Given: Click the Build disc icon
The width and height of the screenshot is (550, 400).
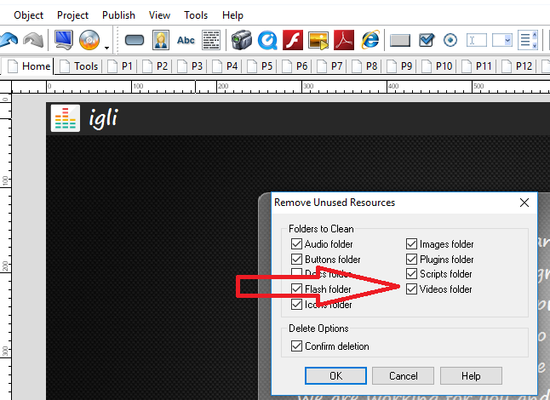Looking at the screenshot, I should click(x=89, y=40).
